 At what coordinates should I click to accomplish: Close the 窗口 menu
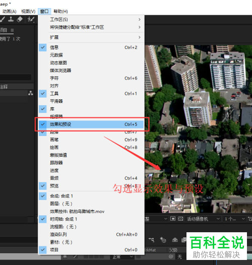click(44, 12)
